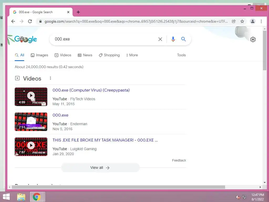Click 'About 24,000,000 results' text
The image size is (269, 202).
click(49, 67)
